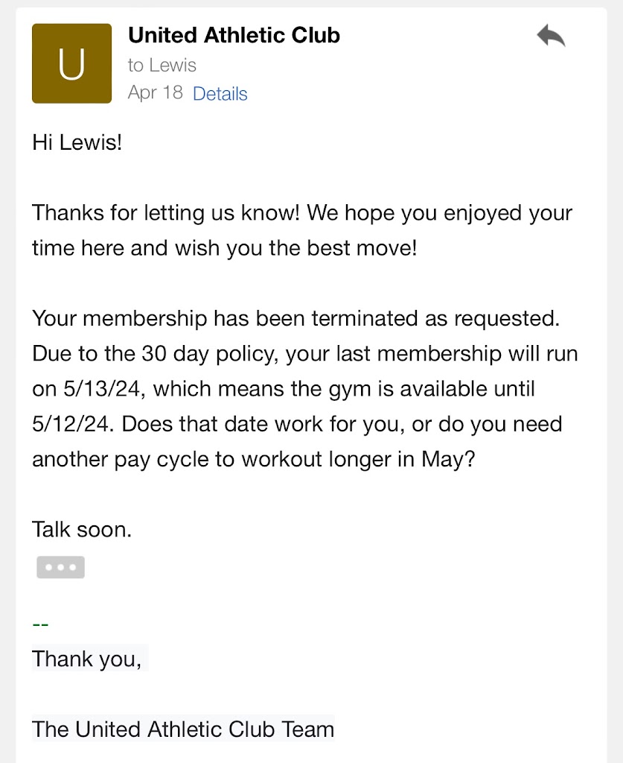
Task: Click the reply arrow icon
Action: coord(551,36)
